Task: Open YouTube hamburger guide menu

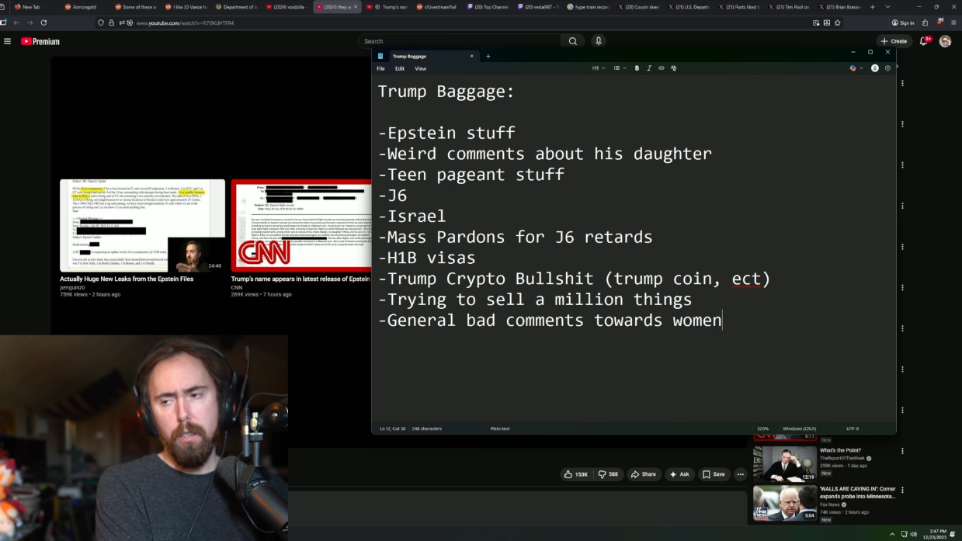Action: tap(7, 41)
